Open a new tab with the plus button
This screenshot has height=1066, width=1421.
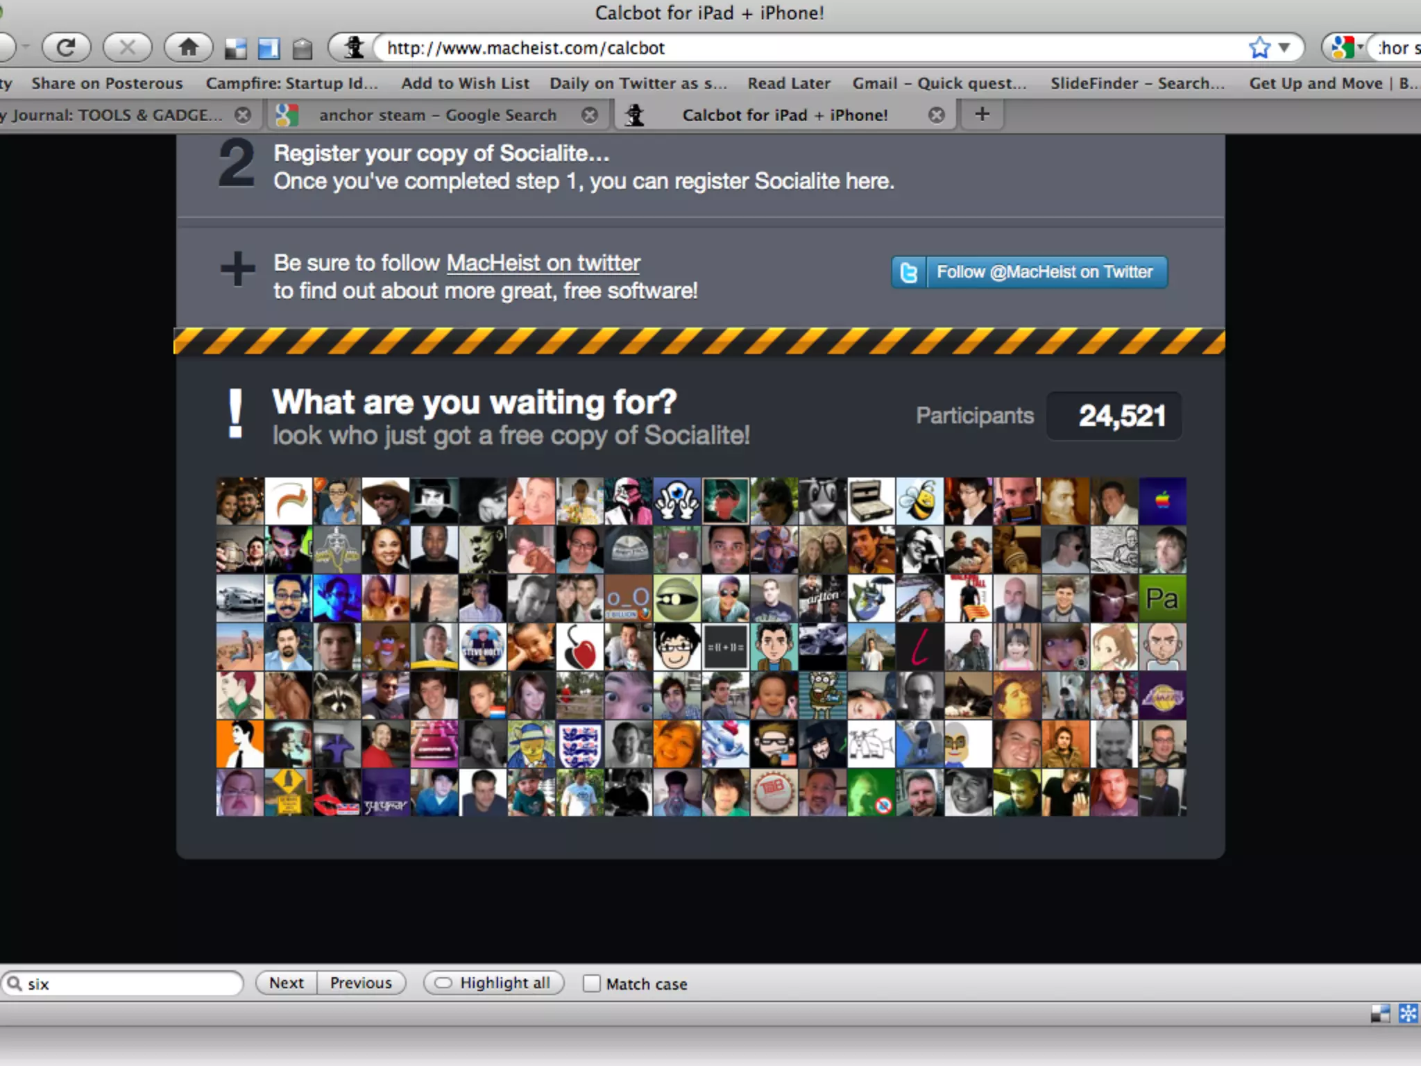pyautogui.click(x=982, y=114)
